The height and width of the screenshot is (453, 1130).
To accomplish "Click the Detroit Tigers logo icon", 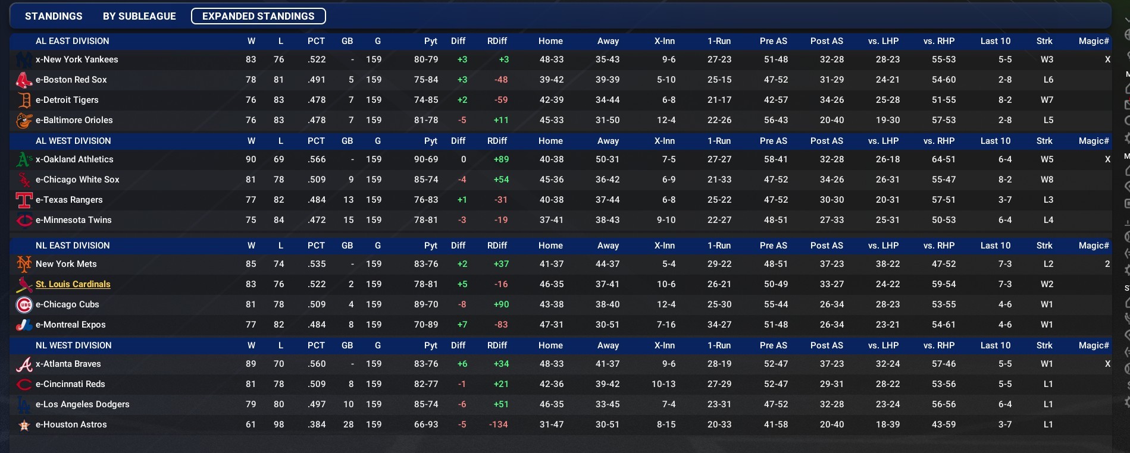I will (24, 100).
